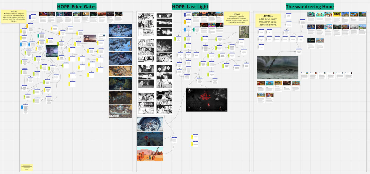Click the underwater red character image

[150, 139]
